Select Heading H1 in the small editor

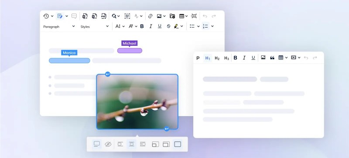tap(208, 58)
